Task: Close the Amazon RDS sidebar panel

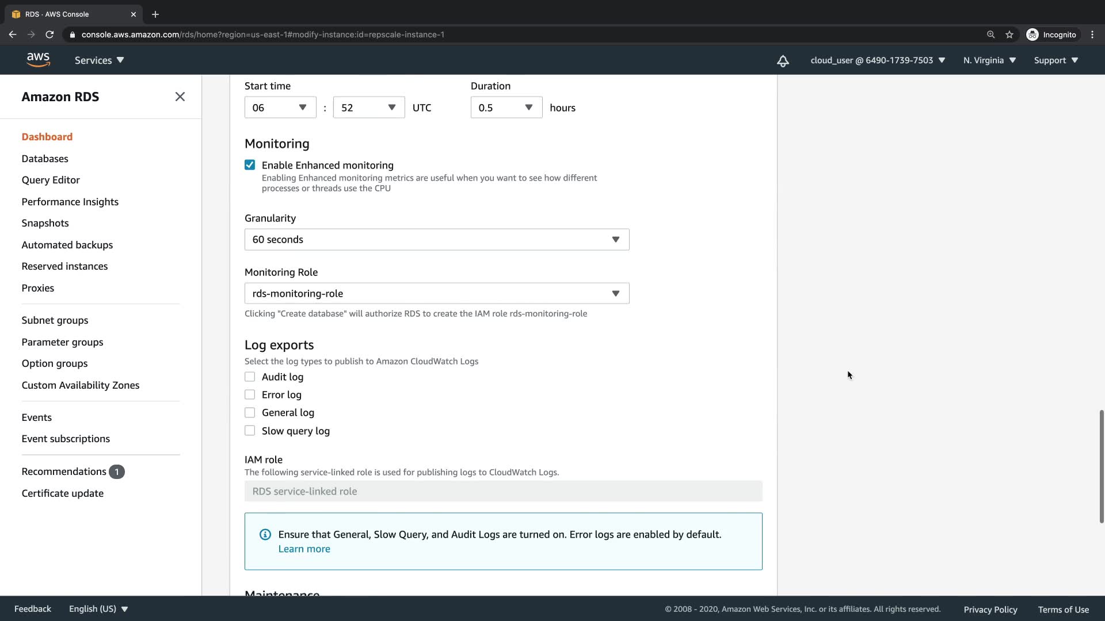Action: click(x=180, y=97)
